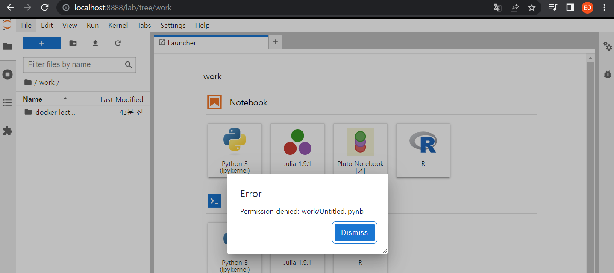Open the Tabs menu
This screenshot has height=273, width=614.
144,25
